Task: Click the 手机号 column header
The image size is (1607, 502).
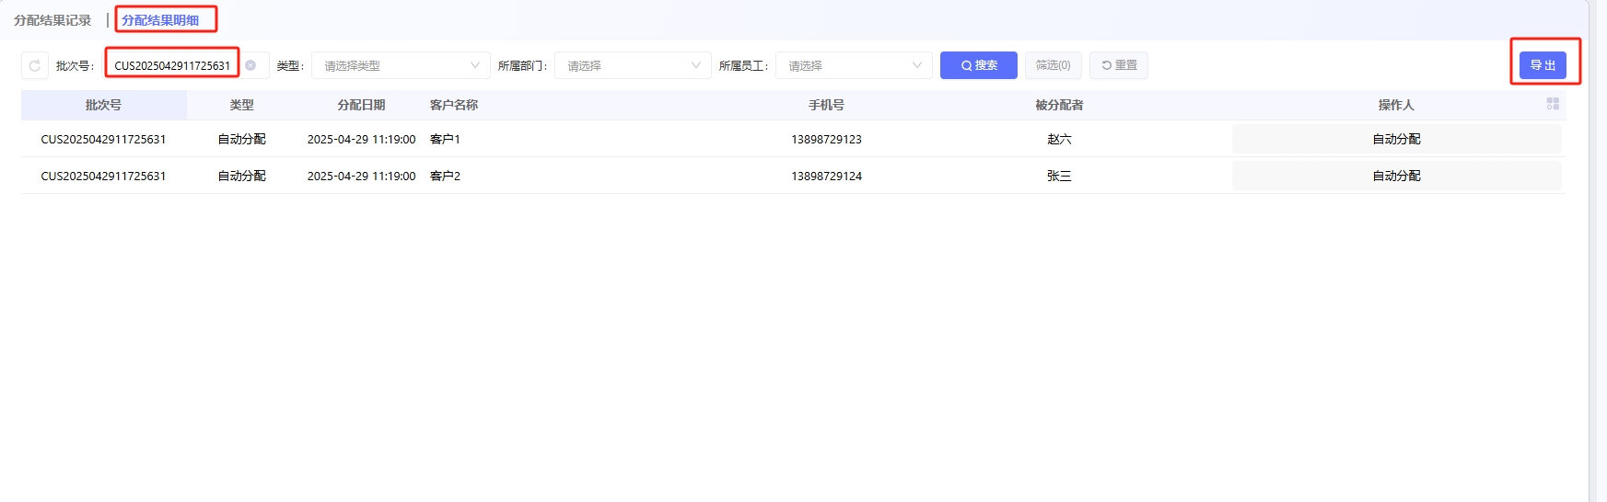Action: pos(826,105)
